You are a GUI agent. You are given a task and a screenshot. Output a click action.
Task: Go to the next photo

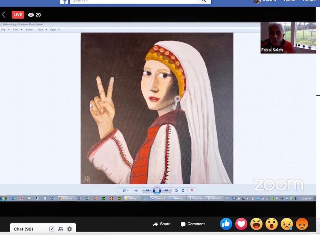[x=167, y=190]
